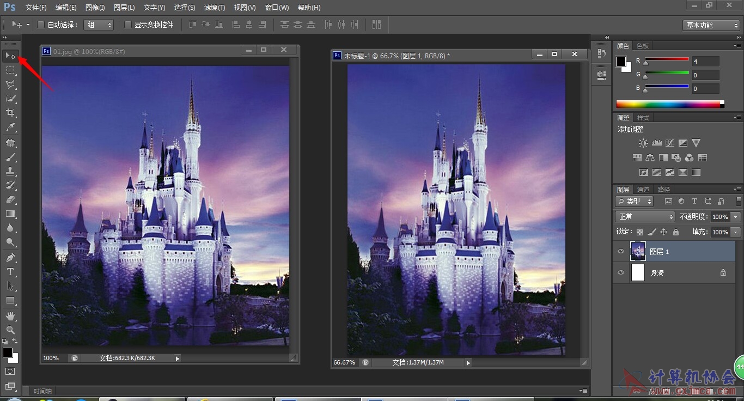Switch to the 样式 tab
This screenshot has width=744, height=401.
pyautogui.click(x=643, y=118)
